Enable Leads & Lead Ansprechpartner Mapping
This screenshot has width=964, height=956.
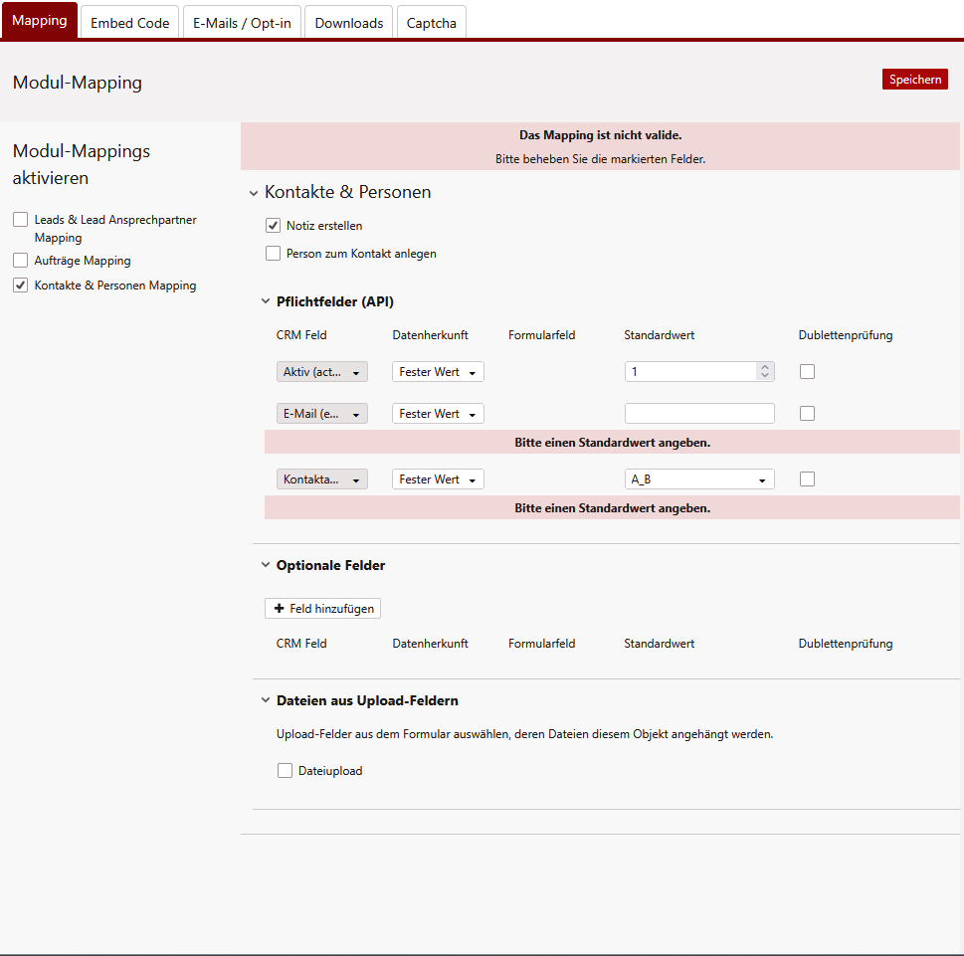click(21, 220)
